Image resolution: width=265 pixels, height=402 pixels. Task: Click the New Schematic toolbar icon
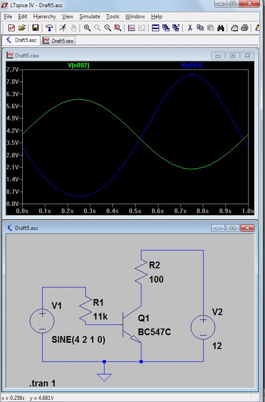pos(12,28)
